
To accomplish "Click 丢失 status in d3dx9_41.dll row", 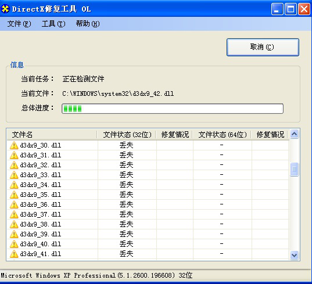I will 126,254.
